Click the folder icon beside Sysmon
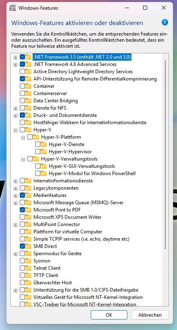This screenshot has height=330, width=177. point(28,261)
